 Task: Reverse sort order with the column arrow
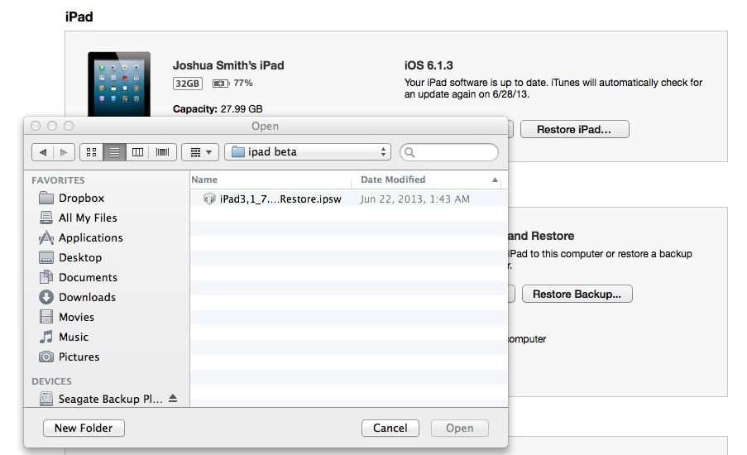click(x=495, y=180)
